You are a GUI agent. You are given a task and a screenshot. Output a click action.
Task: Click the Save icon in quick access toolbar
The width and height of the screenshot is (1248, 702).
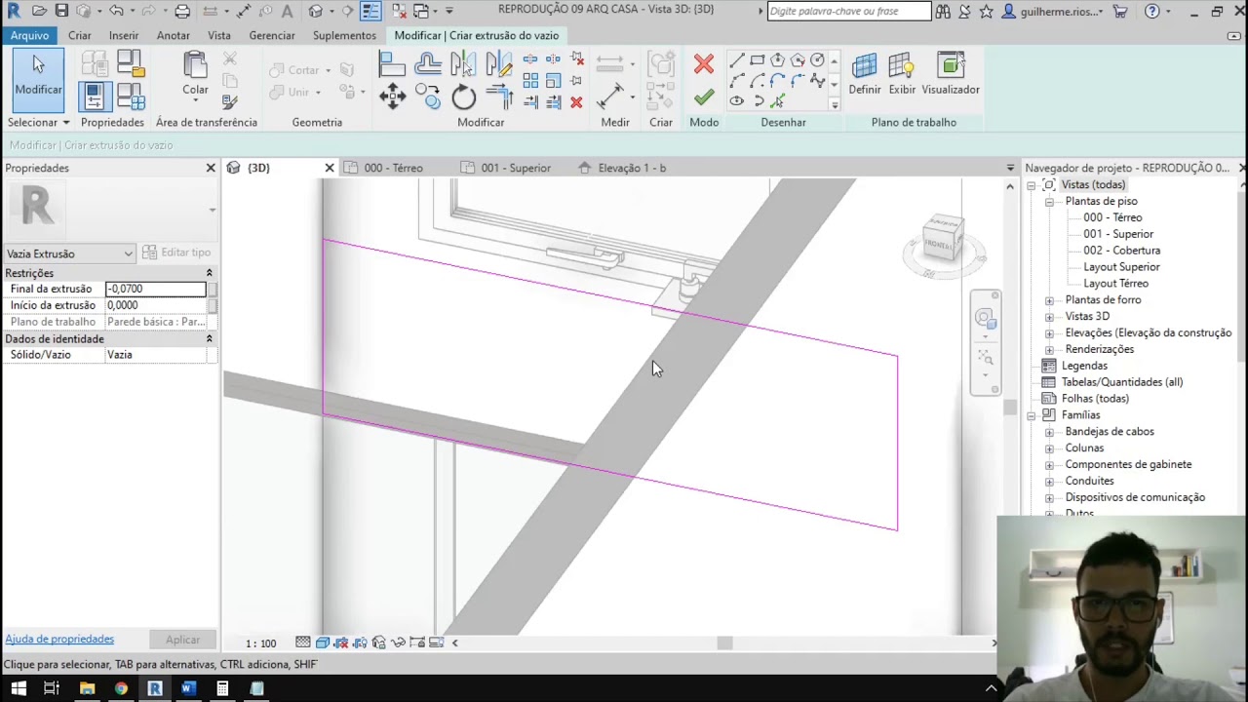pyautogui.click(x=61, y=11)
